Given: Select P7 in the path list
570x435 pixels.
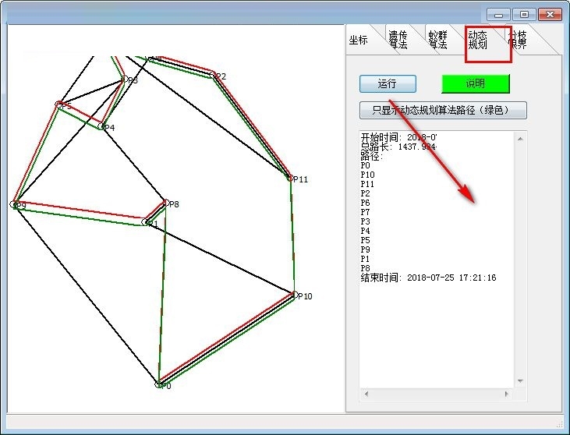Looking at the screenshot, I should coord(366,212).
